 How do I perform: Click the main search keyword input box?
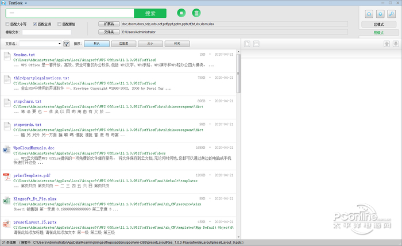click(x=69, y=13)
